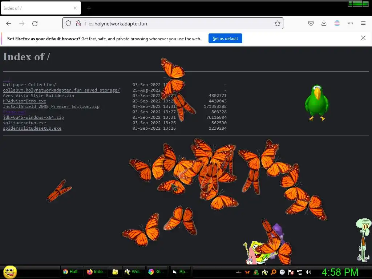
Task: Download Aves Vista Style Builder.zip
Action: 39,96
